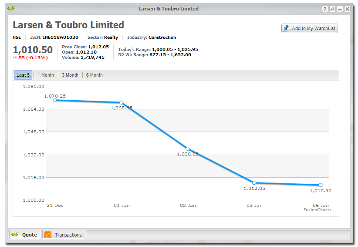Click the 06 Jan x-axis label
Image resolution: width=358 pixels, height=247 pixels.
[321, 206]
